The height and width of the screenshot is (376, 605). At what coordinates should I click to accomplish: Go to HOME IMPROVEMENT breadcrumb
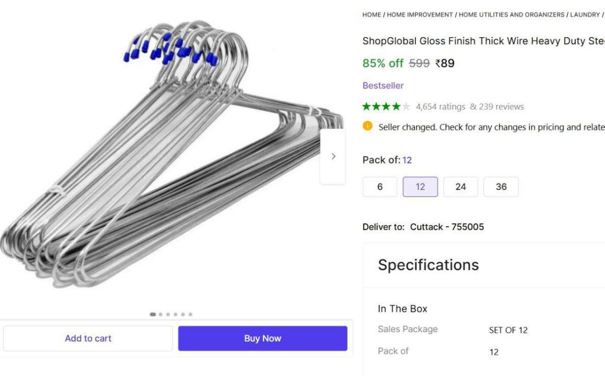tap(420, 15)
